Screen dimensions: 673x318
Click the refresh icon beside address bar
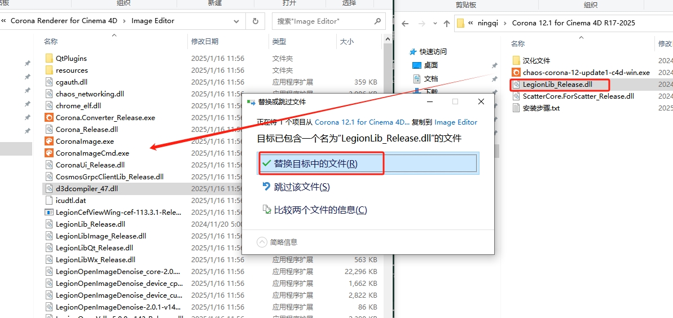click(x=256, y=21)
